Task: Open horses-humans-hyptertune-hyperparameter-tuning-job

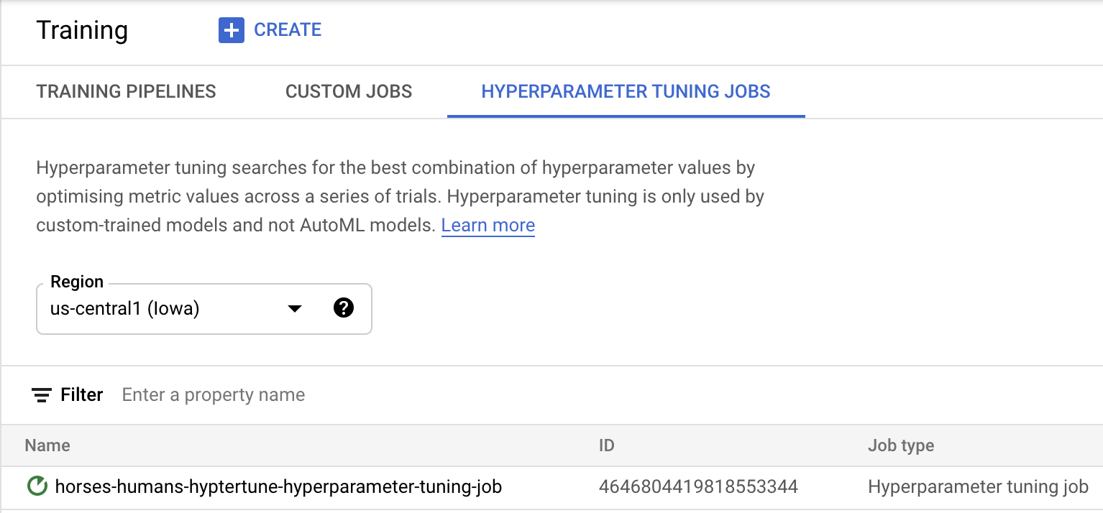Action: pyautogui.click(x=278, y=486)
